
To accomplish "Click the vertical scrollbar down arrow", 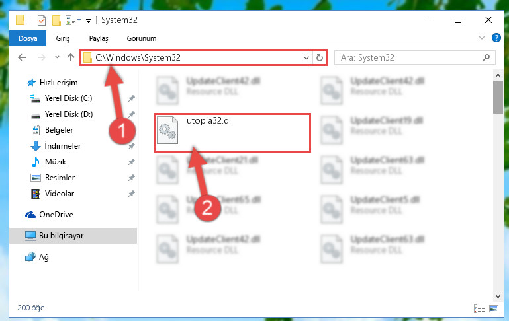I will click(498, 296).
